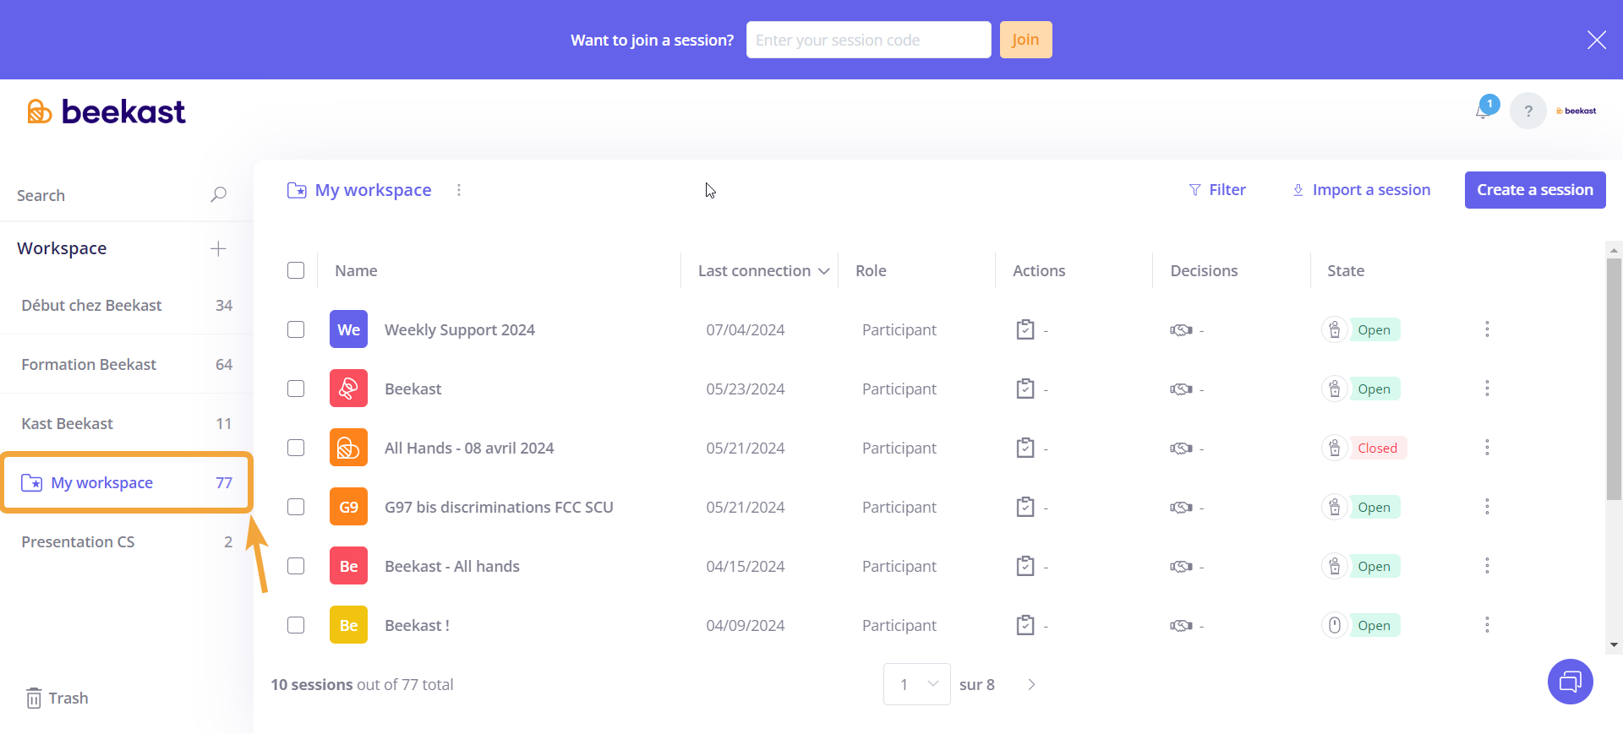This screenshot has width=1623, height=734.
Task: Click actions clipboard icon for Weekly Support 2024
Action: pos(1025,329)
